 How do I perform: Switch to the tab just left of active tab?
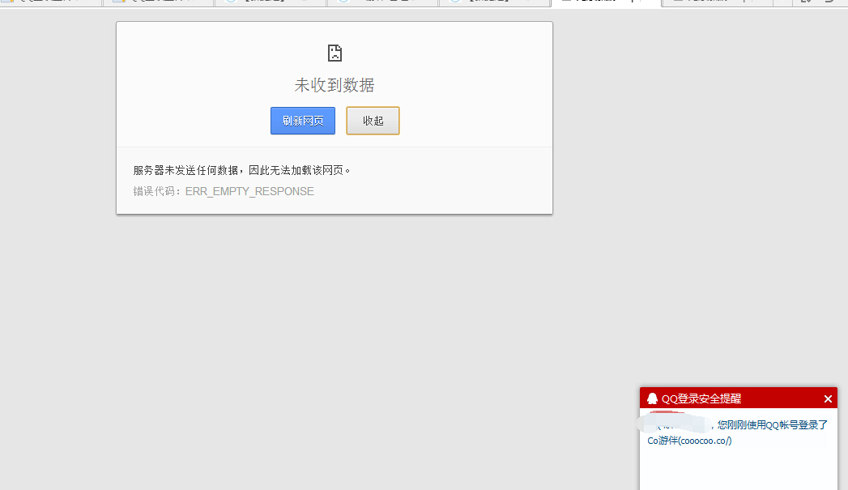tap(494, 2)
